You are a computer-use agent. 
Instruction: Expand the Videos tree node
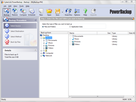[44, 48]
